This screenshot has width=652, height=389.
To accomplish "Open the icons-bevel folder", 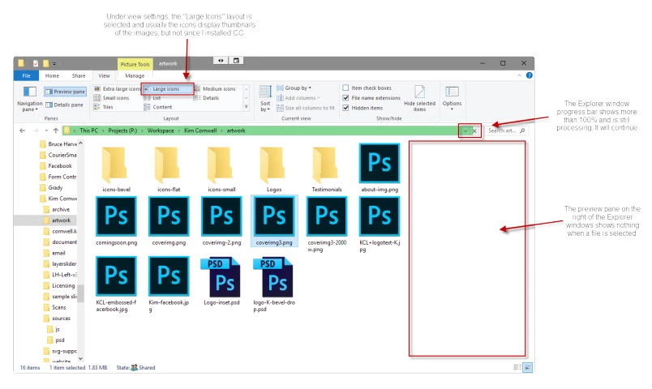I will point(116,169).
